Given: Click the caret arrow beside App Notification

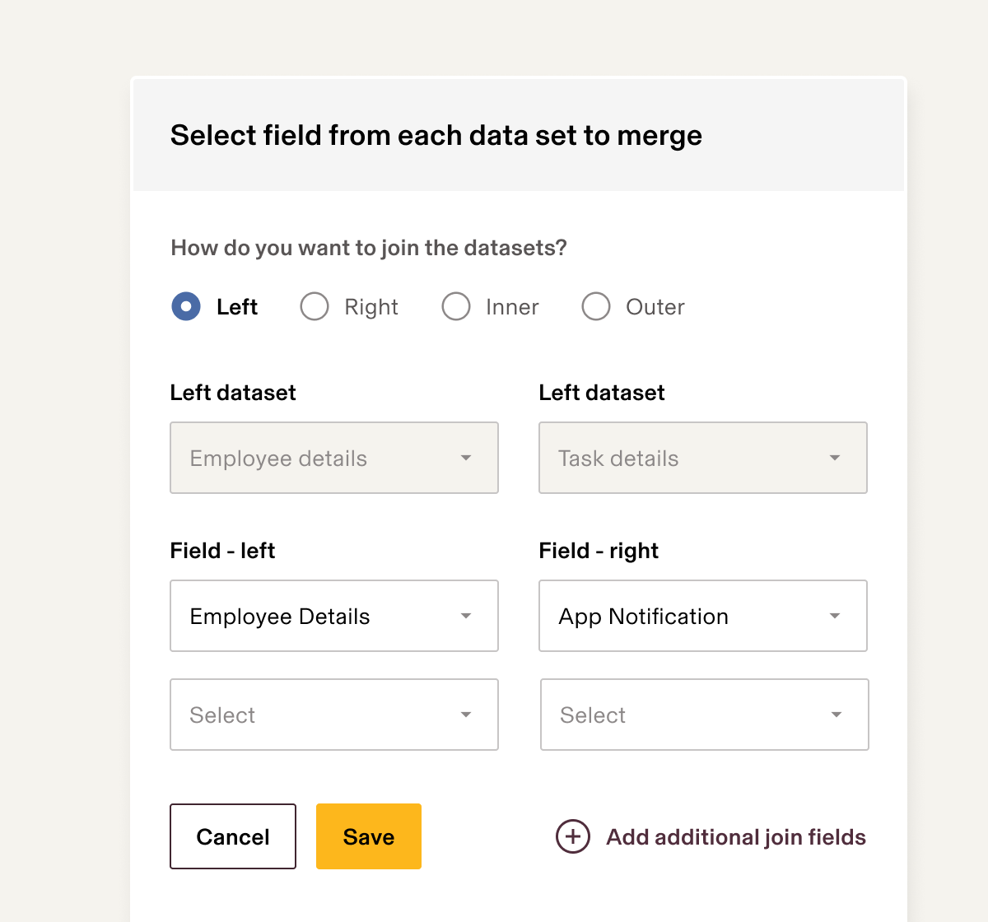Looking at the screenshot, I should tap(835, 616).
